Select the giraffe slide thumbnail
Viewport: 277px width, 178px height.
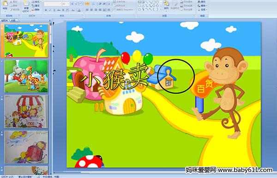[26, 76]
